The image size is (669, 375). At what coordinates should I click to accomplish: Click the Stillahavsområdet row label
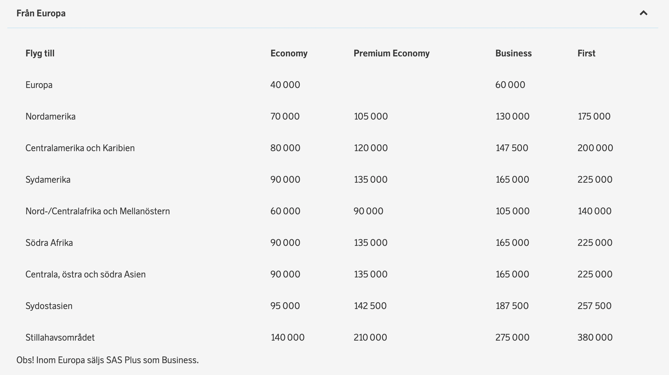pyautogui.click(x=60, y=337)
